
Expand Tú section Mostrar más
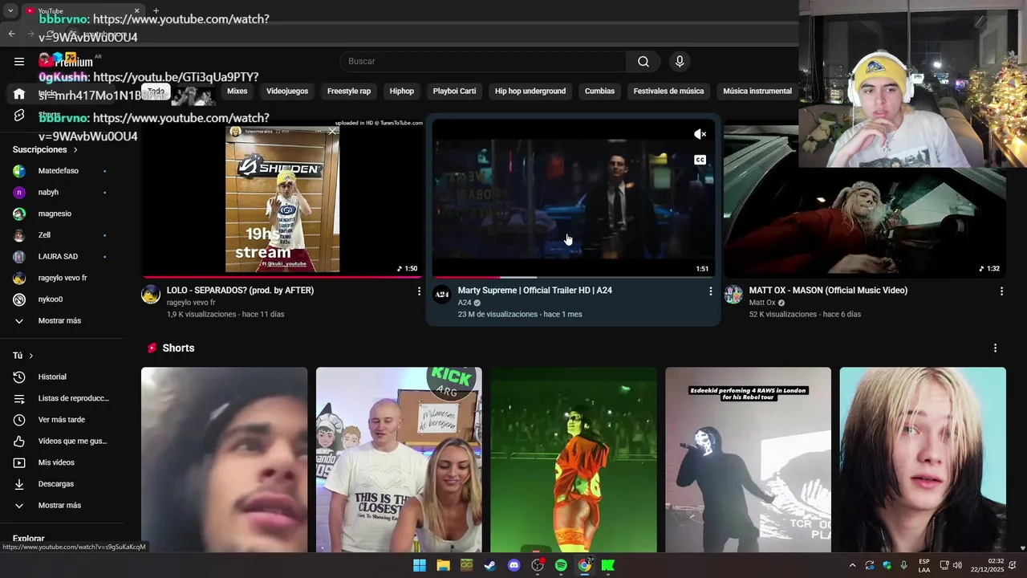coord(59,505)
